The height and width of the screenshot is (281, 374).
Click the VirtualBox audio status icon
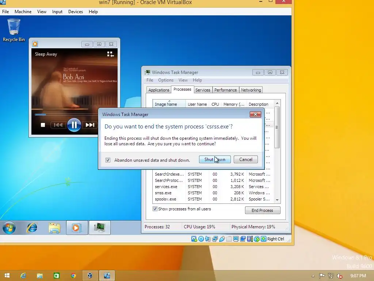tap(208, 239)
